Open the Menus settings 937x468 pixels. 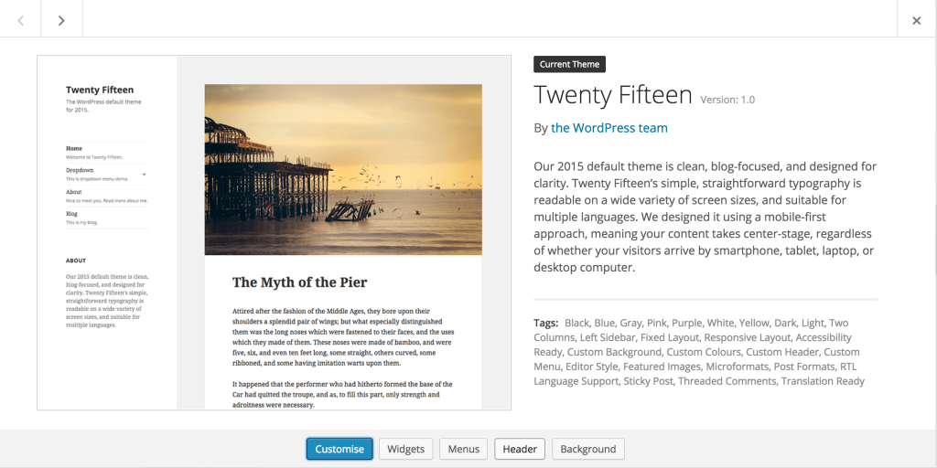[464, 449]
